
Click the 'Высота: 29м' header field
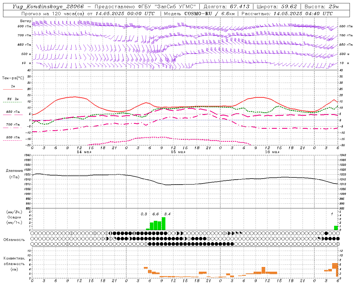click(321, 7)
